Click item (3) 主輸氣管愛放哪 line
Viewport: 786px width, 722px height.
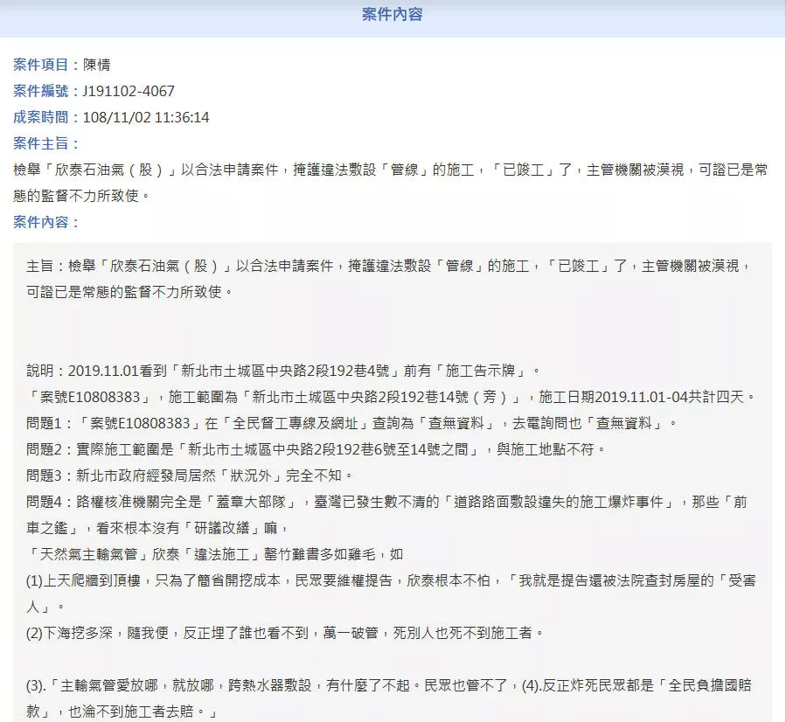point(389,685)
